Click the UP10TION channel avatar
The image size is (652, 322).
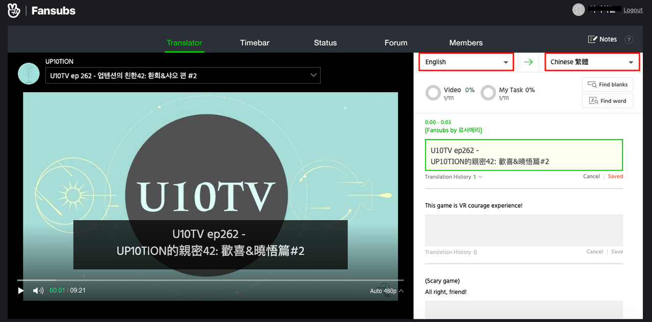pos(29,73)
